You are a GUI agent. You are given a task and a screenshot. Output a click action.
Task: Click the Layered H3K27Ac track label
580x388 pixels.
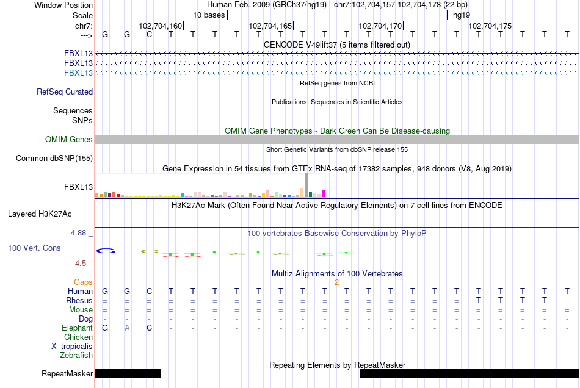click(40, 214)
